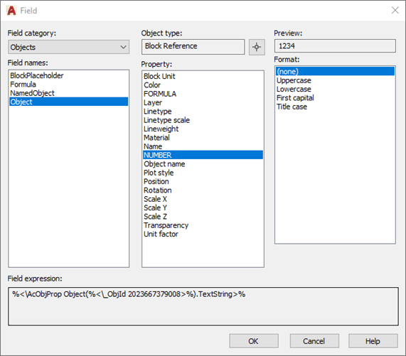
Task: Pick First capital format option
Action: coord(295,98)
